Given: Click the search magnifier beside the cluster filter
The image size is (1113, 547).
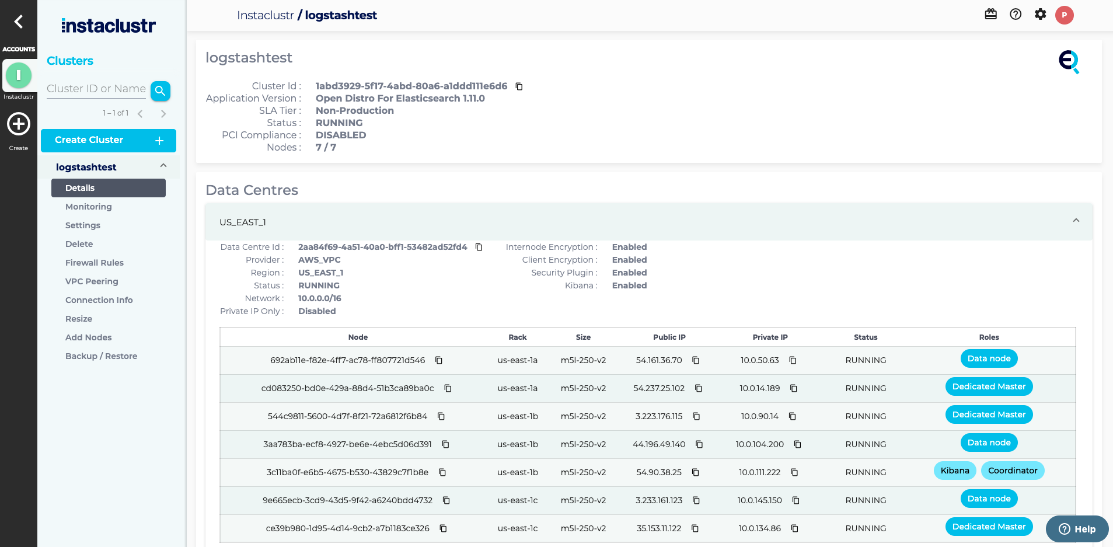Looking at the screenshot, I should (x=160, y=91).
